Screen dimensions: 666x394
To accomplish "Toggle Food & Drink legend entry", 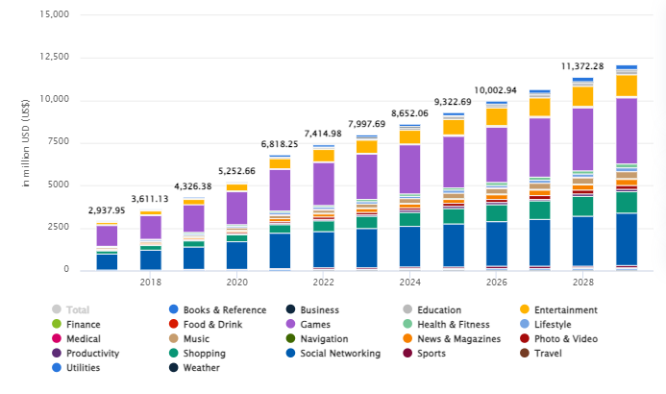I will tap(206, 324).
